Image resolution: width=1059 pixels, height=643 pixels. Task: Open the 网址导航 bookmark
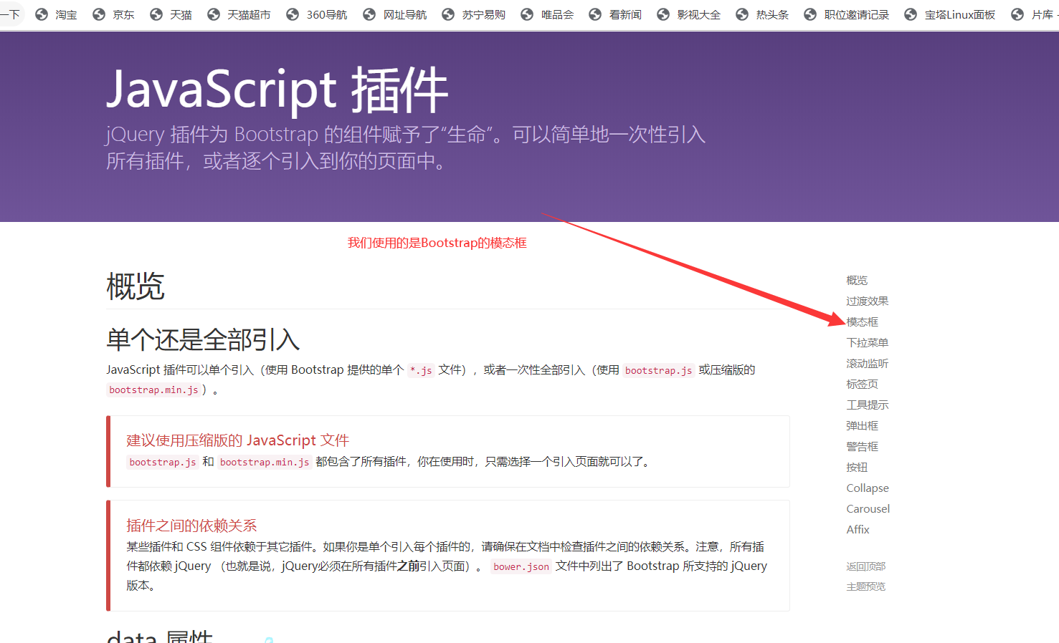405,14
